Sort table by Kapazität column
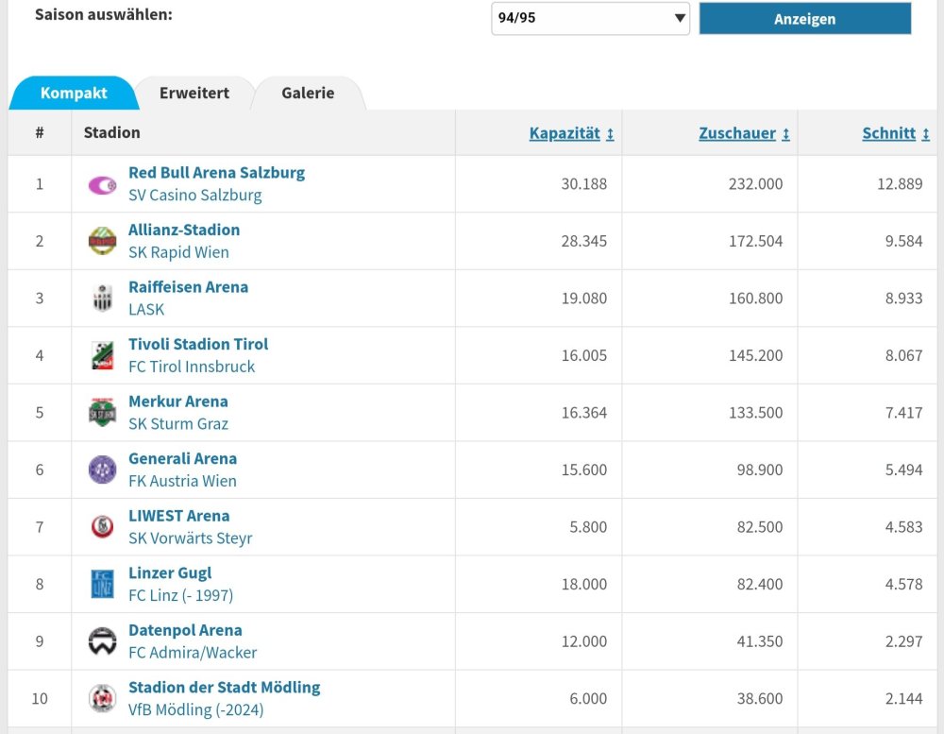944x734 pixels. tap(571, 134)
